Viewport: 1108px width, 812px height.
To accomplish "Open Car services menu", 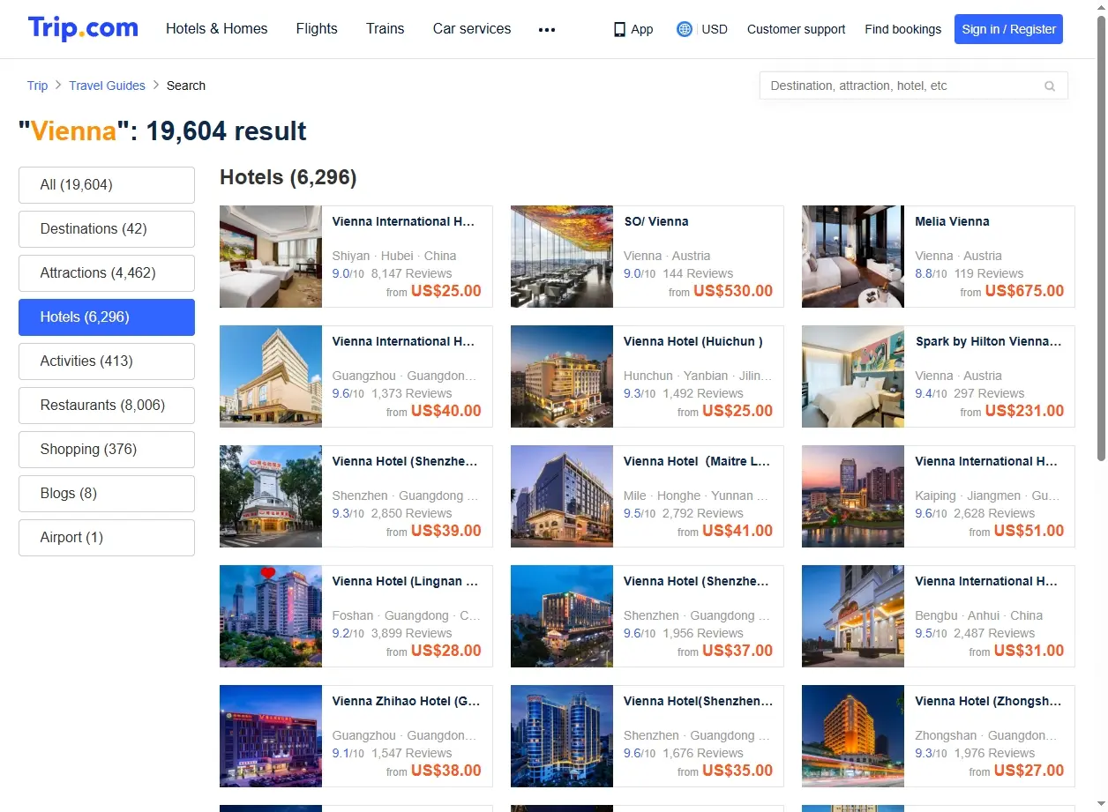I will [x=472, y=29].
